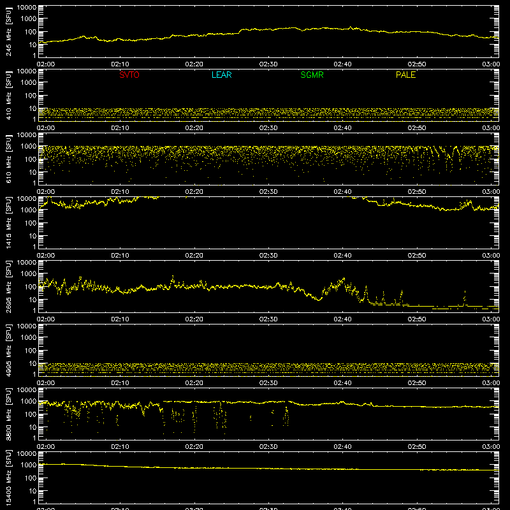Click 03:00 tick under the 4995 MHz plot

(x=491, y=383)
